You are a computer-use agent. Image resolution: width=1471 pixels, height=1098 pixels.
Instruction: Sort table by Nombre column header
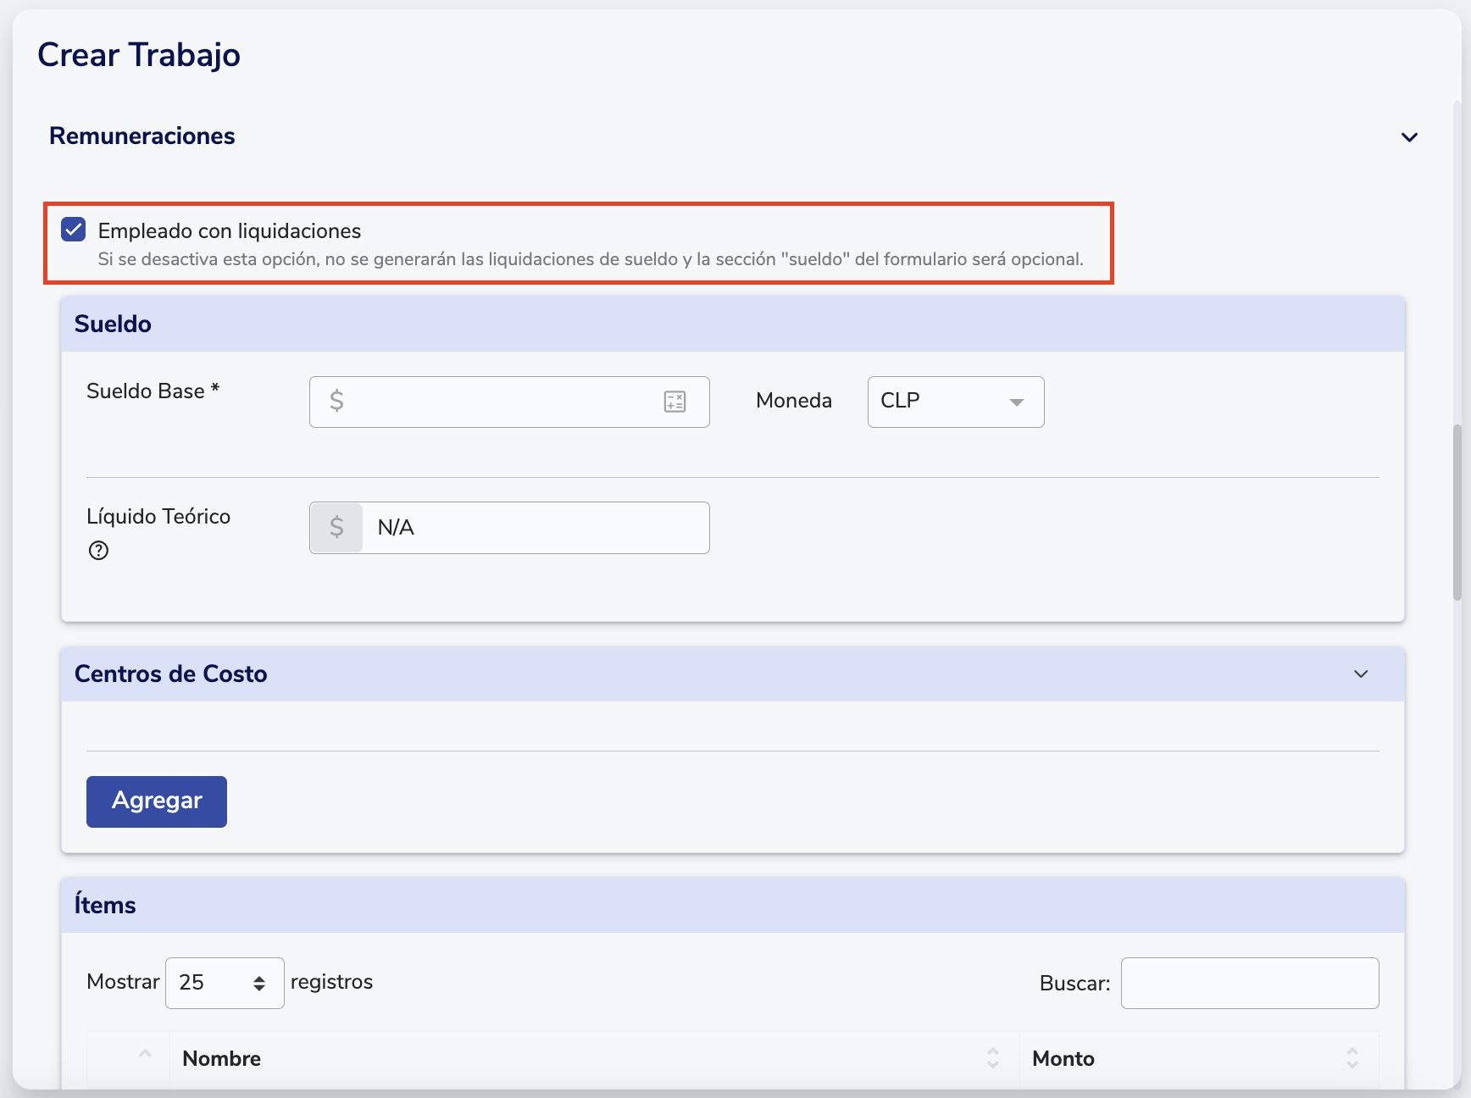[x=222, y=1058]
